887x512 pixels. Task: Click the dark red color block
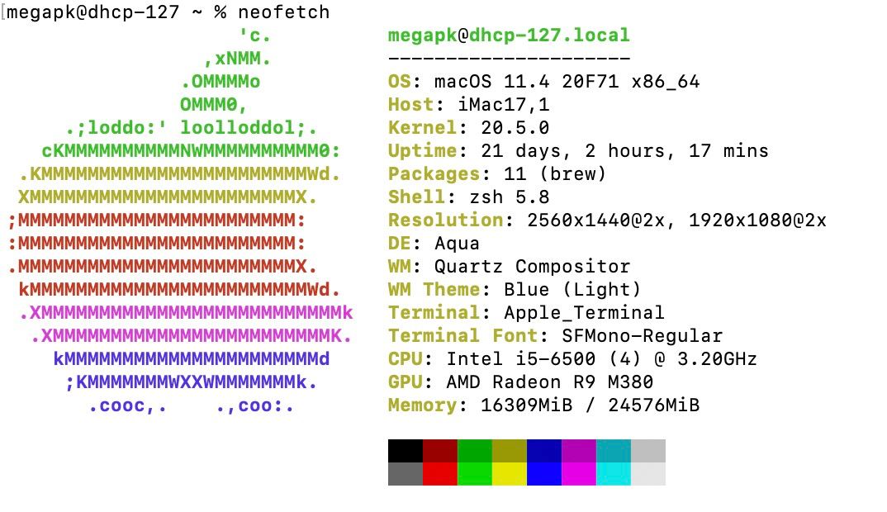click(440, 451)
